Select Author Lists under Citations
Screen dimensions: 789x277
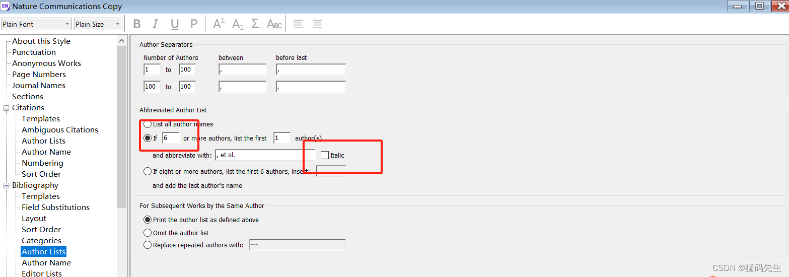tap(43, 141)
